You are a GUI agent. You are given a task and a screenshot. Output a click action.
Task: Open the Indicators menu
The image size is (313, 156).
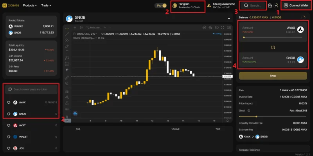93,27
